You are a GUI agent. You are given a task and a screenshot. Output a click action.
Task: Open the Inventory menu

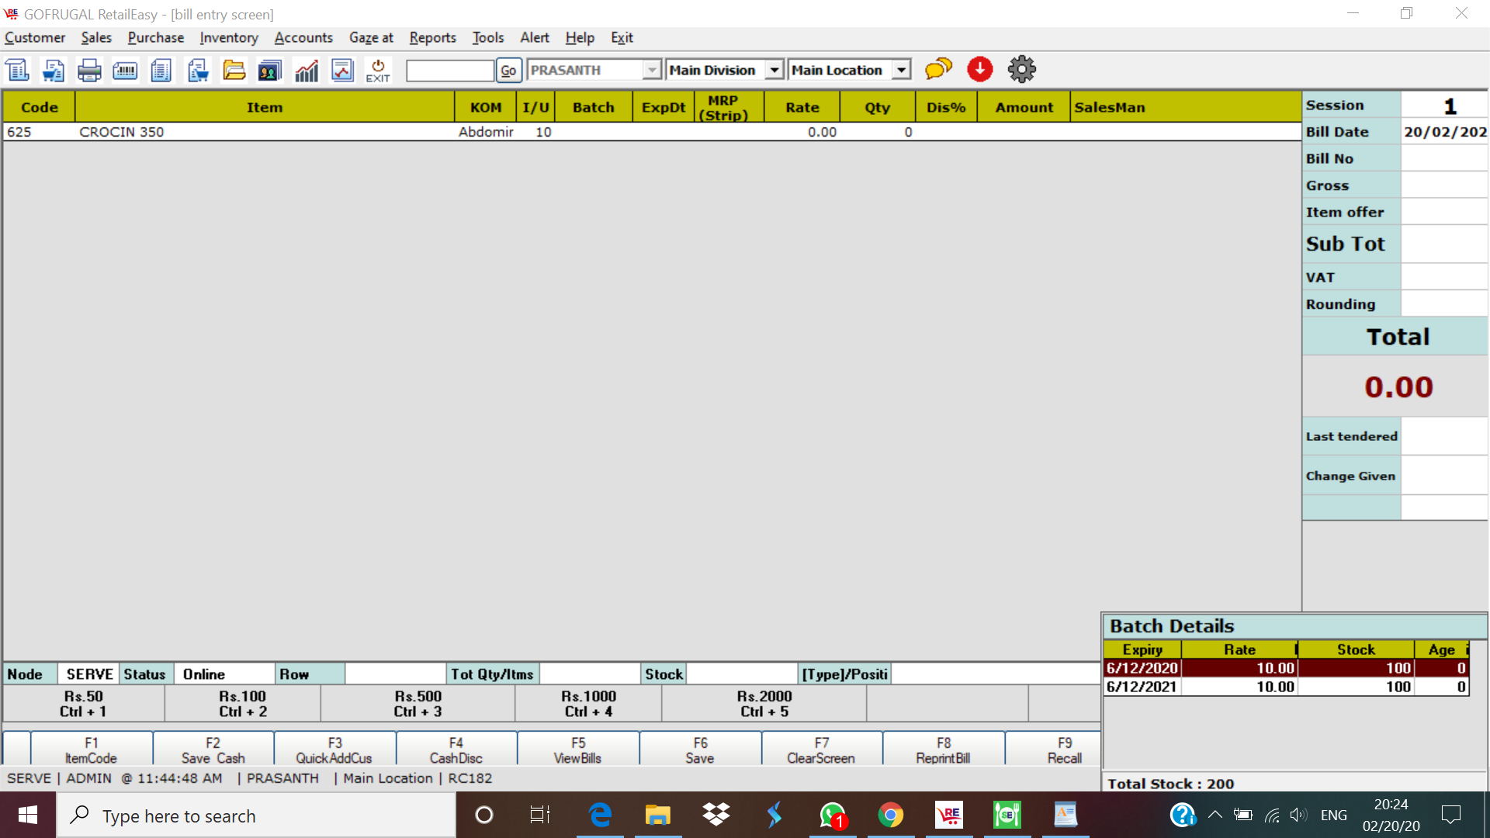(228, 37)
